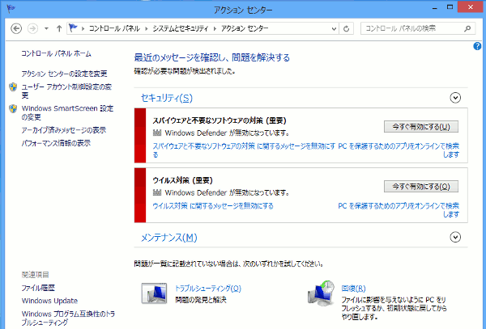The width and height of the screenshot is (486, 329).
Task: Open ユーザー アカウント制御設定の変更 link
Action: tap(66, 91)
